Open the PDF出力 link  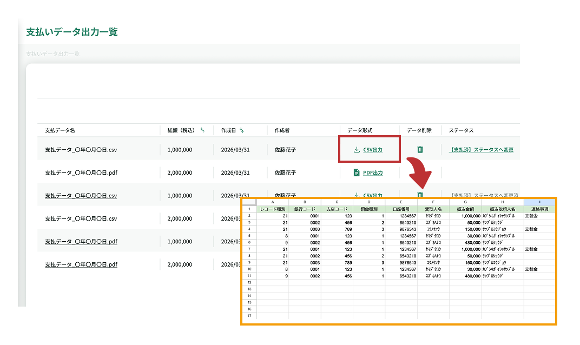tap(372, 172)
